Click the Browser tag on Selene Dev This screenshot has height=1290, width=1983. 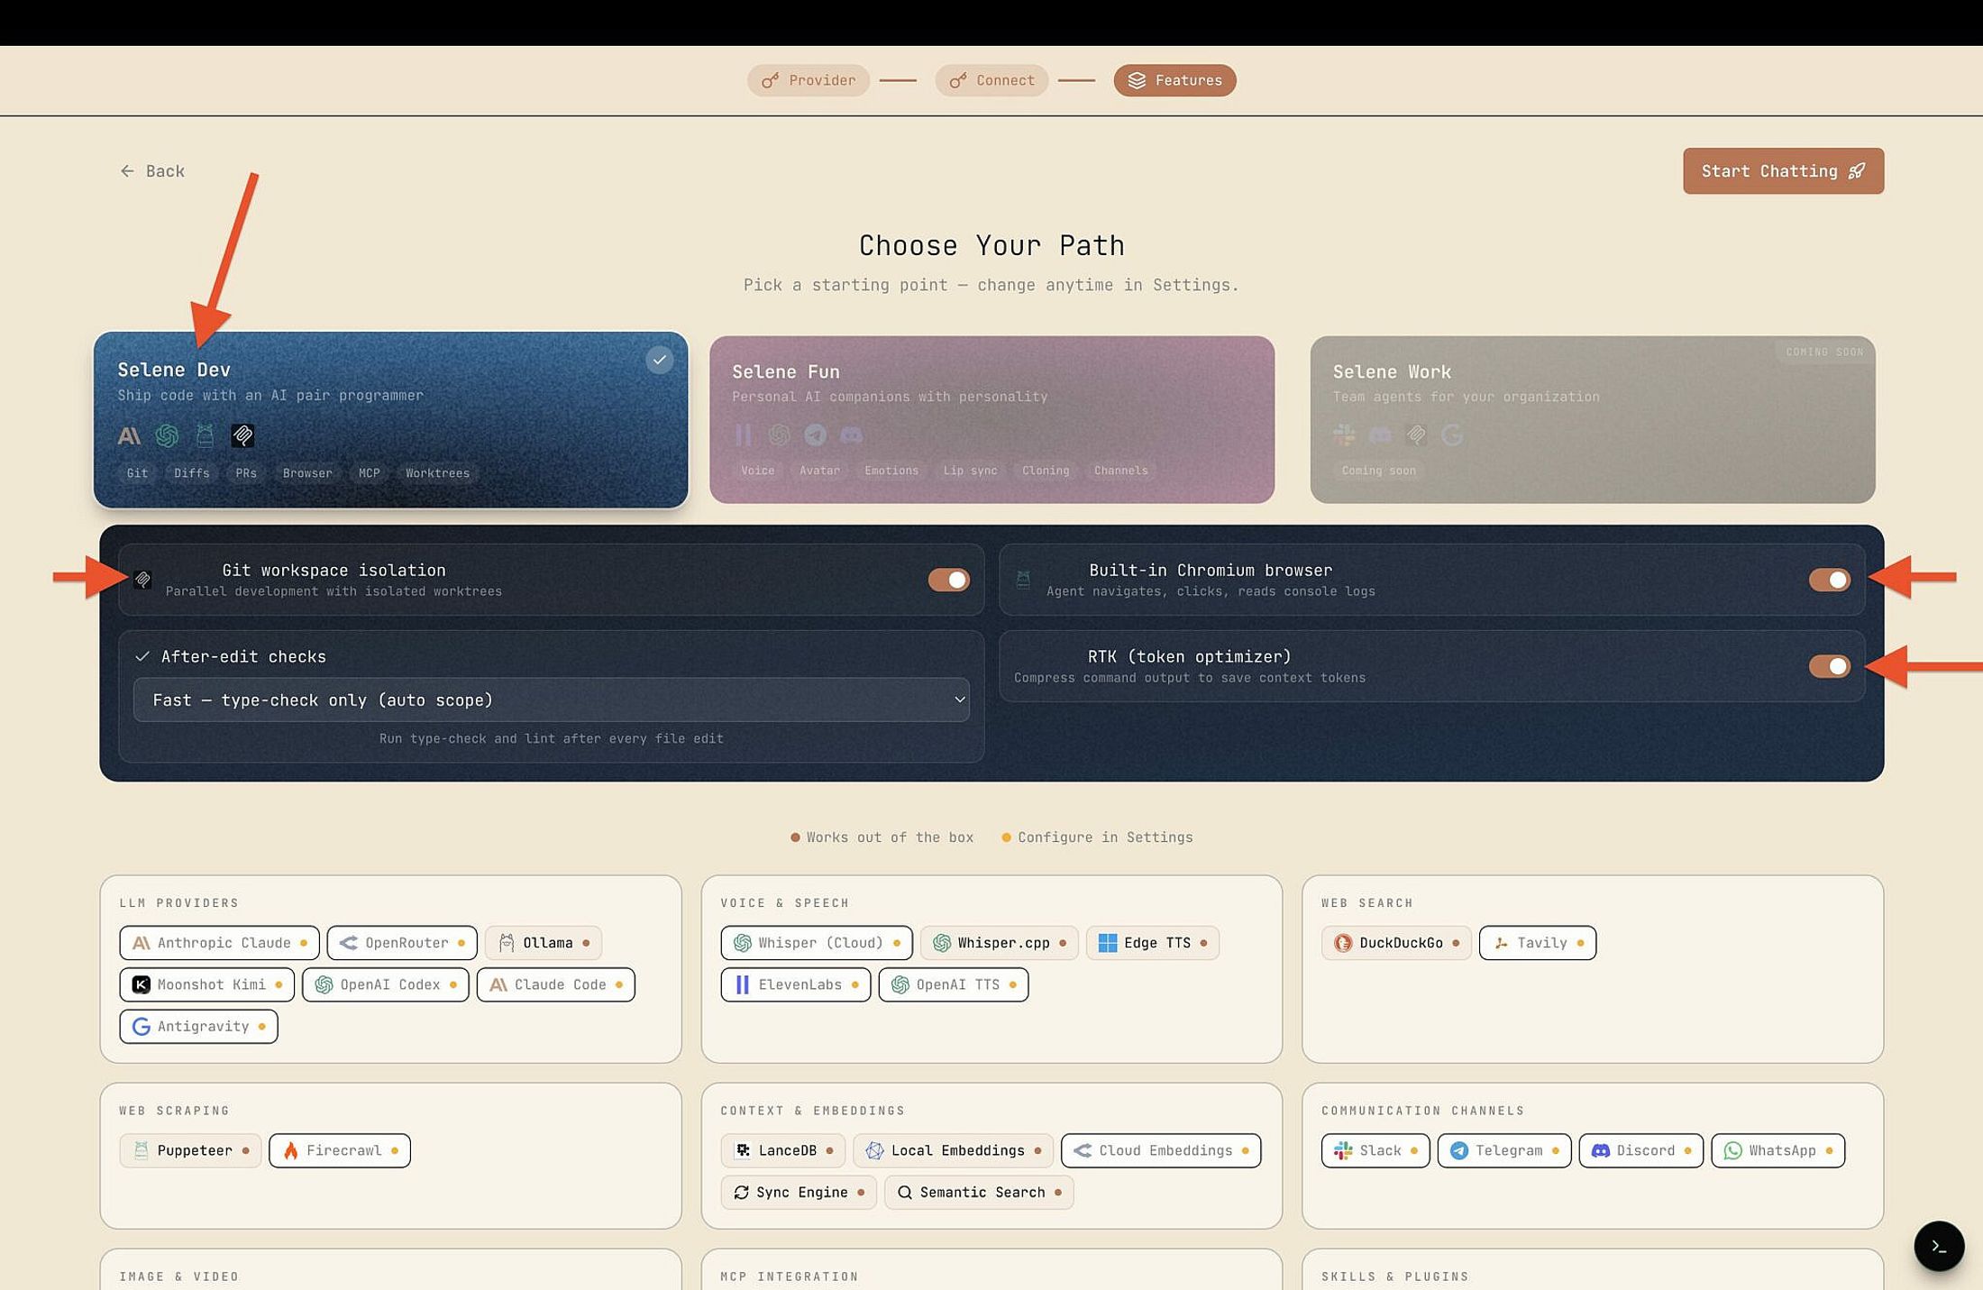[307, 473]
